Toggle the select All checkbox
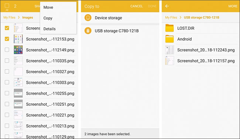The width and height of the screenshot is (240, 139). pyautogui.click(x=7, y=6)
